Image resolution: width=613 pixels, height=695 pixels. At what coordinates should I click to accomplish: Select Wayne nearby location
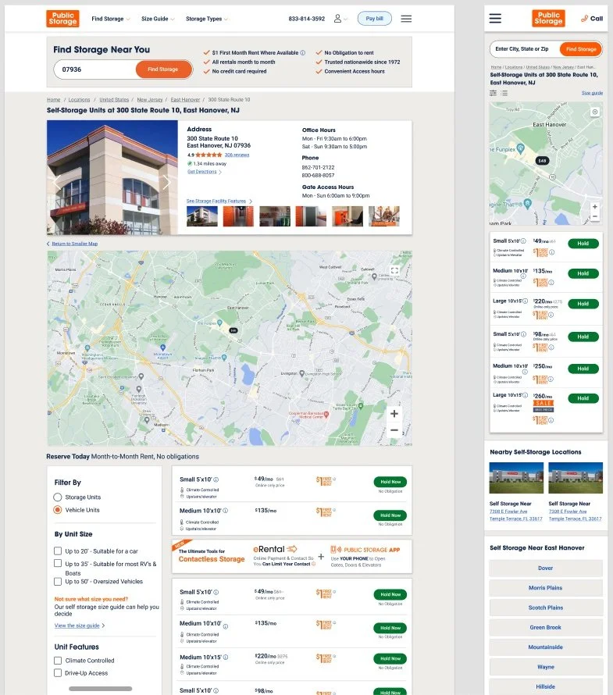[x=546, y=667]
